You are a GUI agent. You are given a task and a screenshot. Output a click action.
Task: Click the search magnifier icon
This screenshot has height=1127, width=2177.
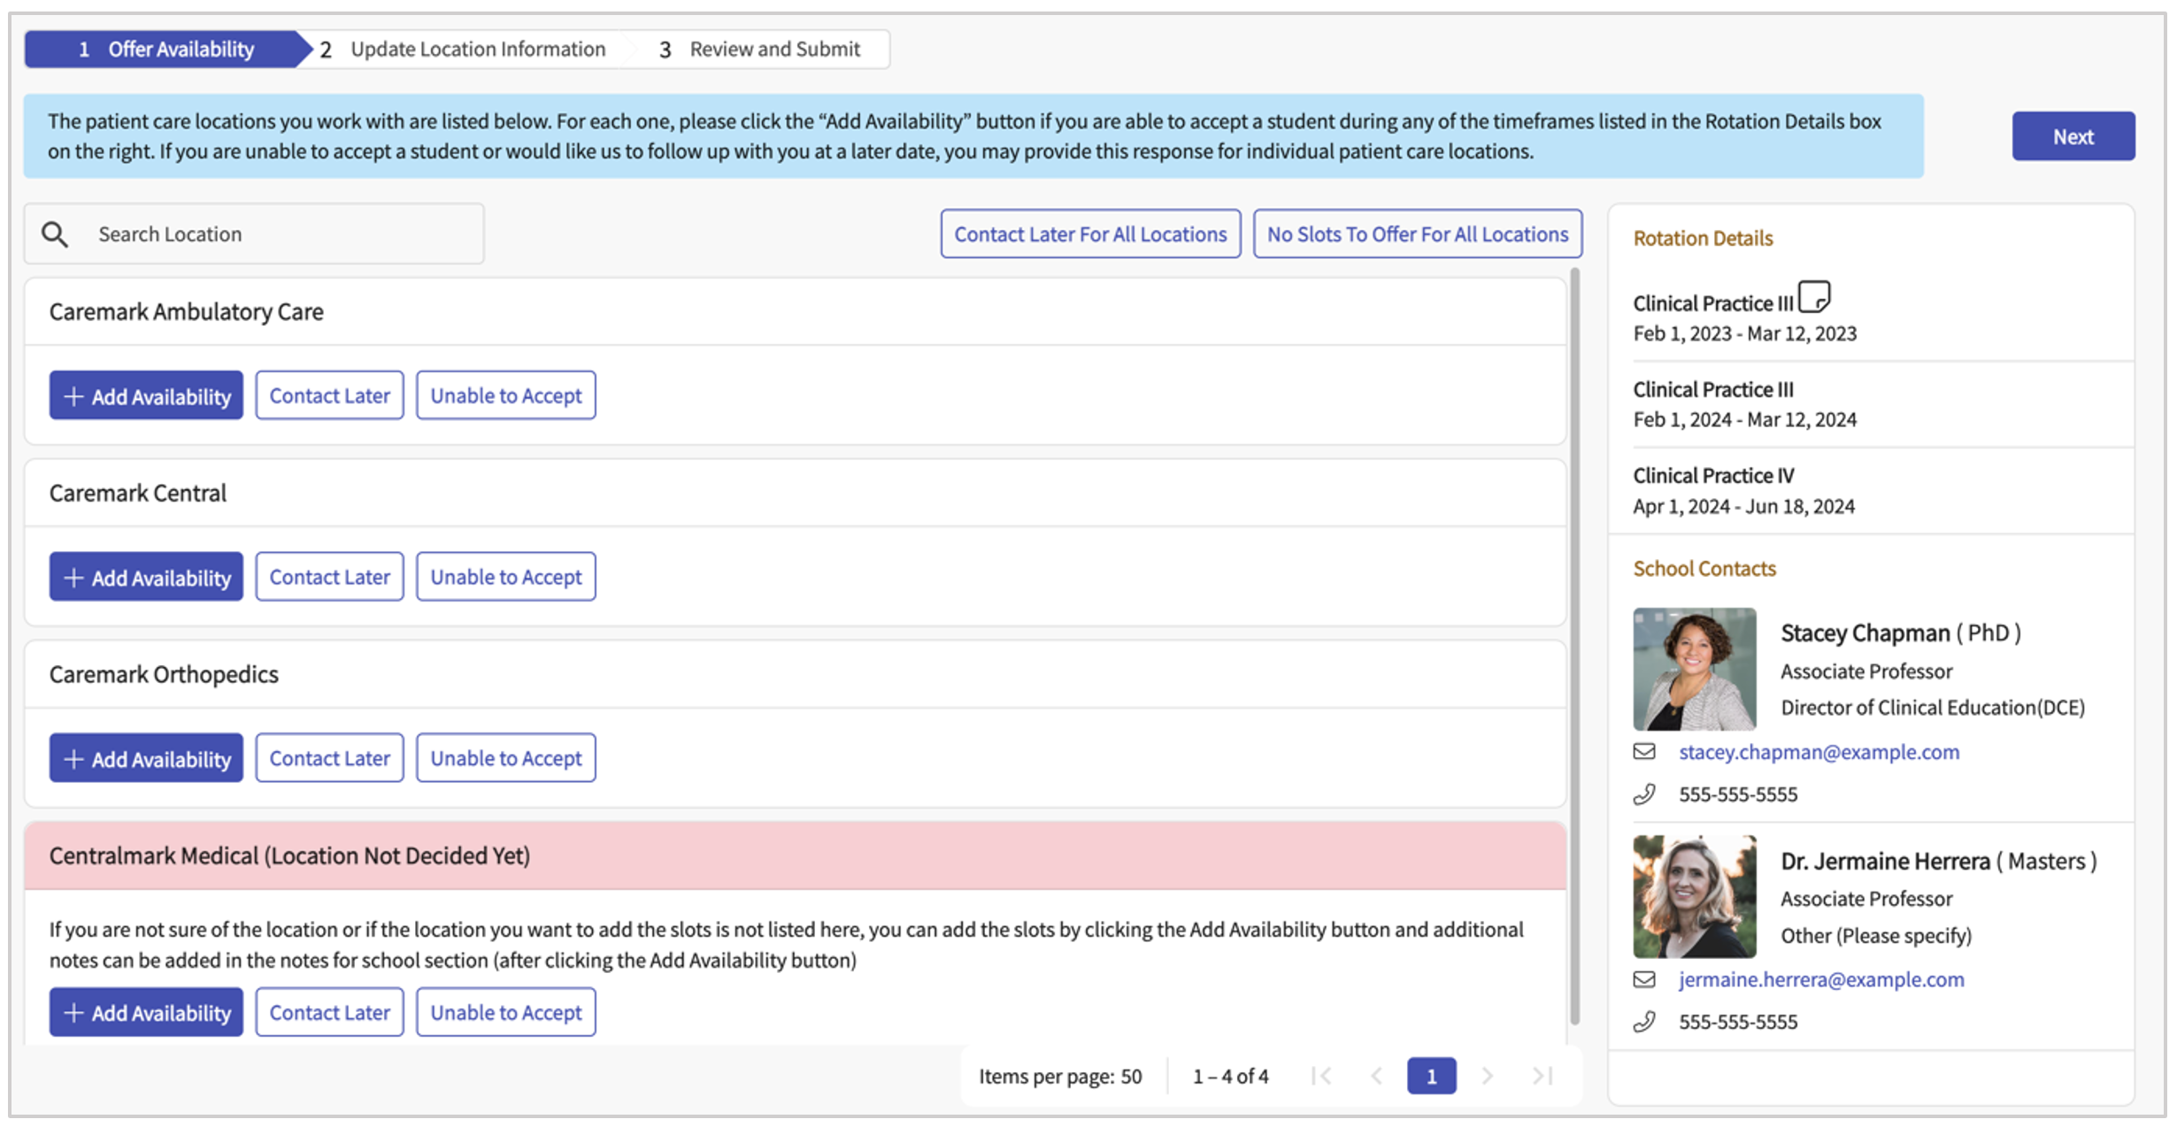pyautogui.click(x=55, y=234)
